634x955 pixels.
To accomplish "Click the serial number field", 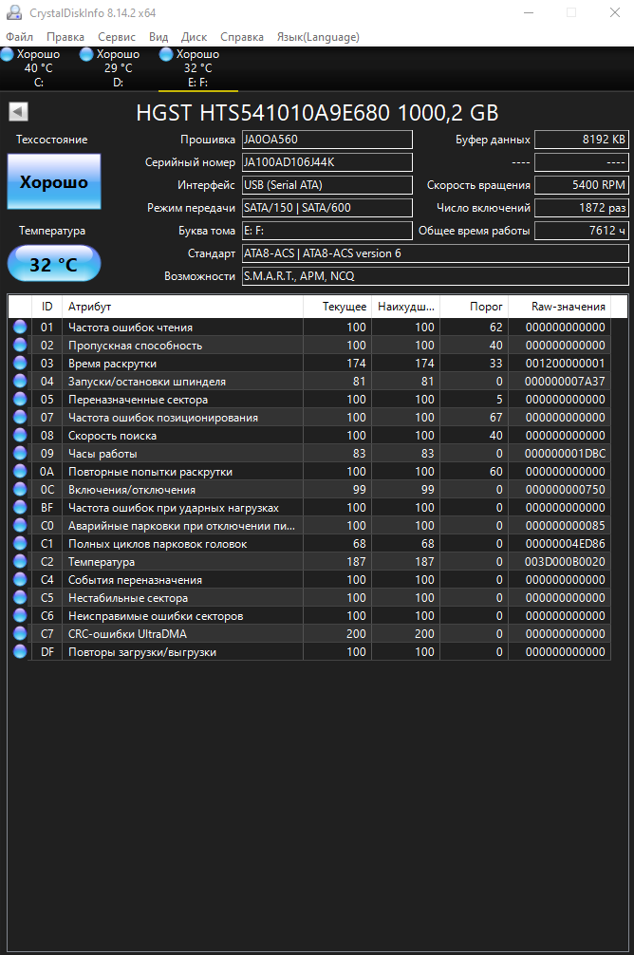I will (x=326, y=162).
